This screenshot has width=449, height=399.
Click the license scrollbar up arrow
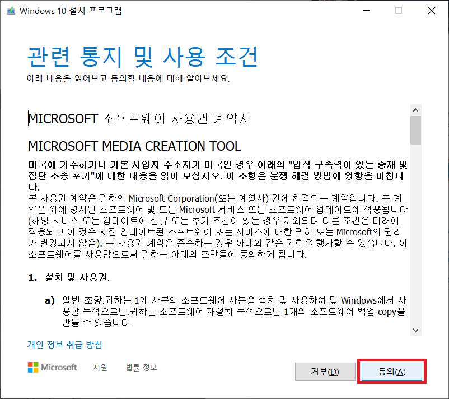[x=416, y=110]
